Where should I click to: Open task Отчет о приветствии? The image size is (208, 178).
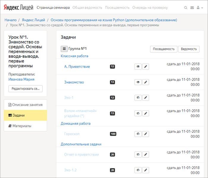(81, 154)
